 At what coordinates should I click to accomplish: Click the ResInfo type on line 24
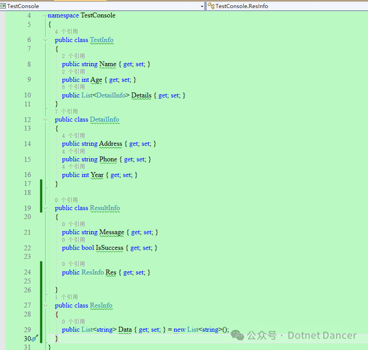tap(93, 272)
